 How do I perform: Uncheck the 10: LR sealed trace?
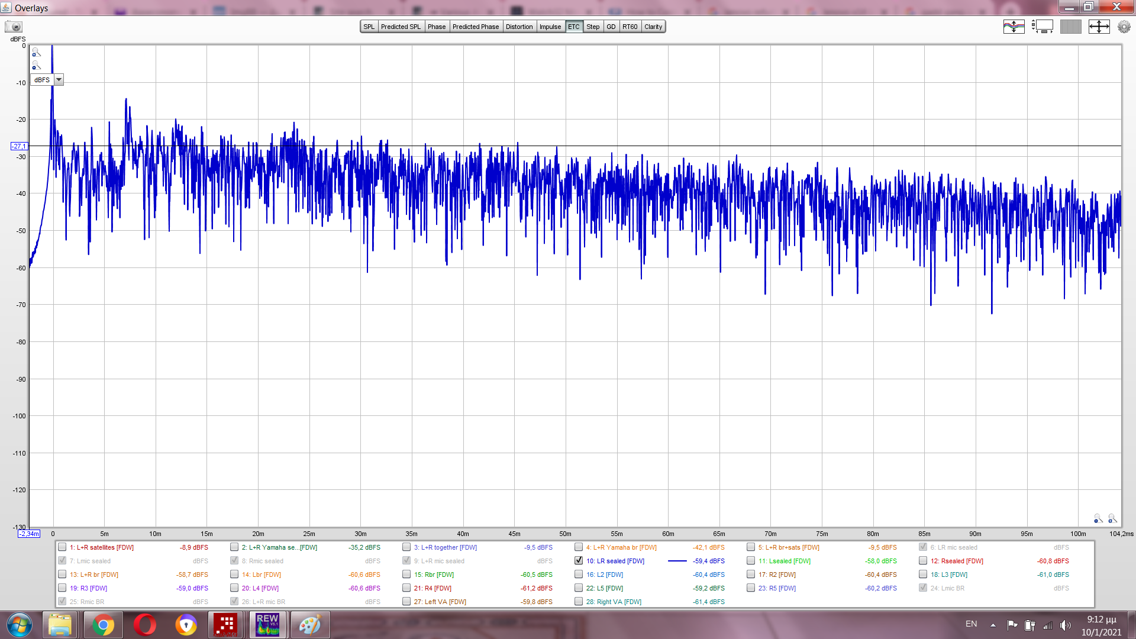579,560
